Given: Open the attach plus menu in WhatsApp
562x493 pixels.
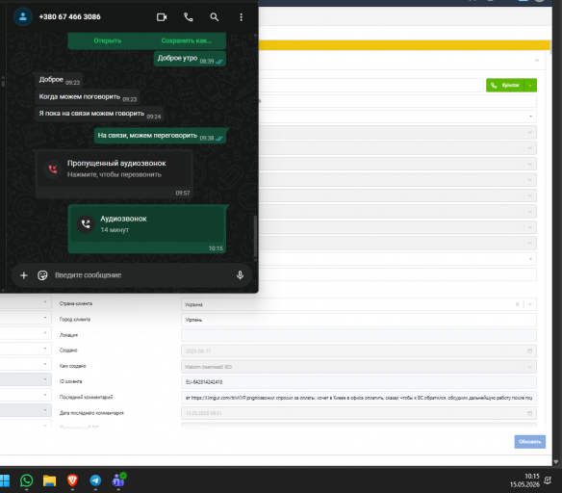Looking at the screenshot, I should pyautogui.click(x=24, y=275).
